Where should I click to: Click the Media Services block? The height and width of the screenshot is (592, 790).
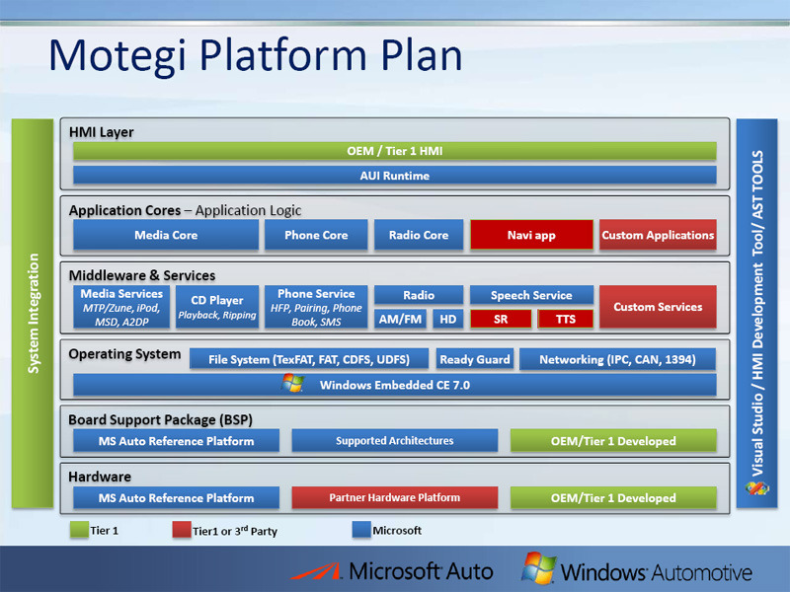pyautogui.click(x=121, y=307)
